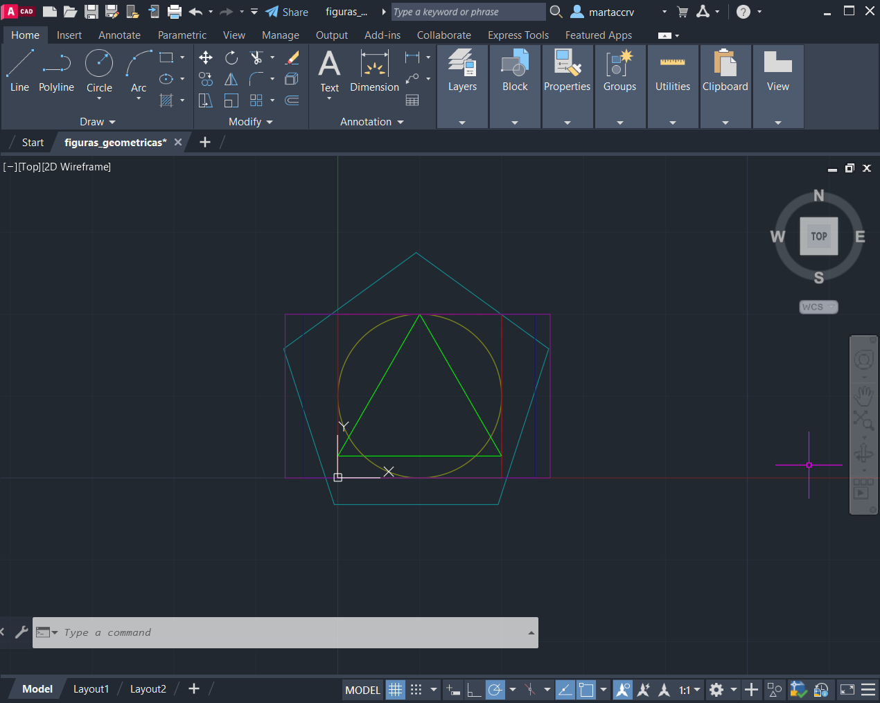Click the Rotate tool icon
Image resolution: width=880 pixels, height=703 pixels.
point(231,57)
